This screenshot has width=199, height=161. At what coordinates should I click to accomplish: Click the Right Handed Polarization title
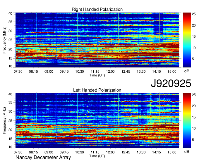(97, 9)
